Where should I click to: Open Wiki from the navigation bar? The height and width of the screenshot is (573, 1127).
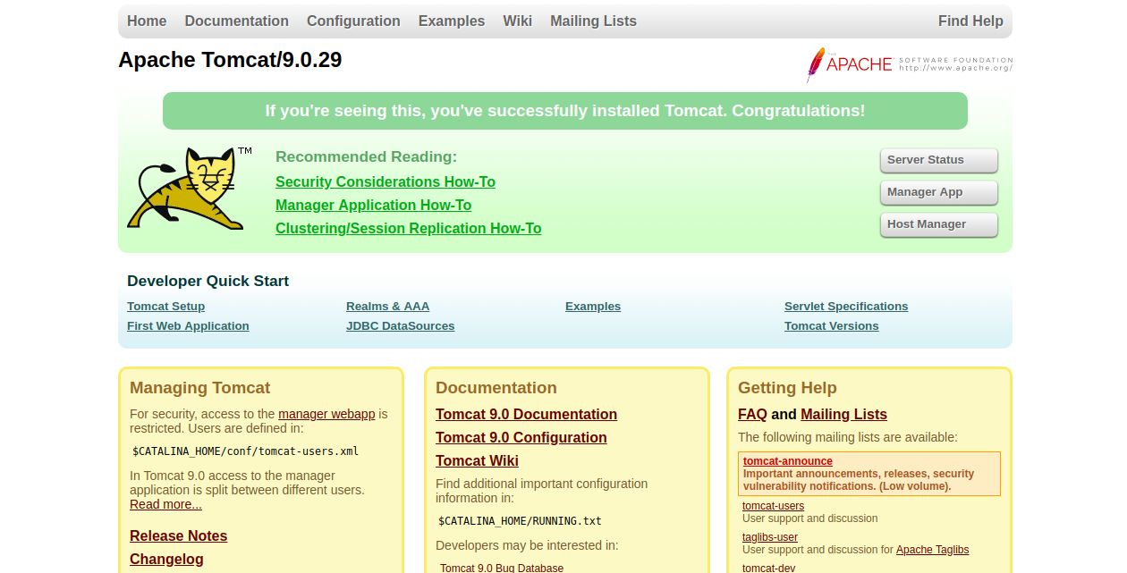coord(518,21)
